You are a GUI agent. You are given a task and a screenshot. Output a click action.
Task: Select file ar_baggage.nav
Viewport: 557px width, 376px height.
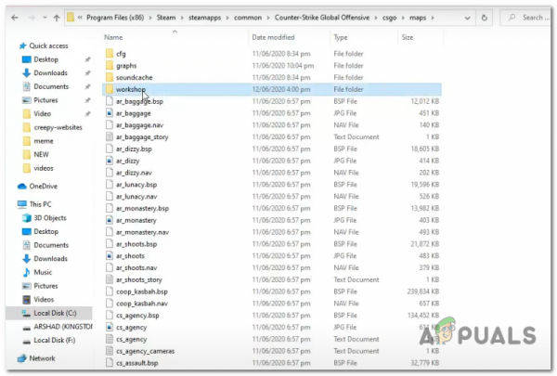tap(139, 125)
